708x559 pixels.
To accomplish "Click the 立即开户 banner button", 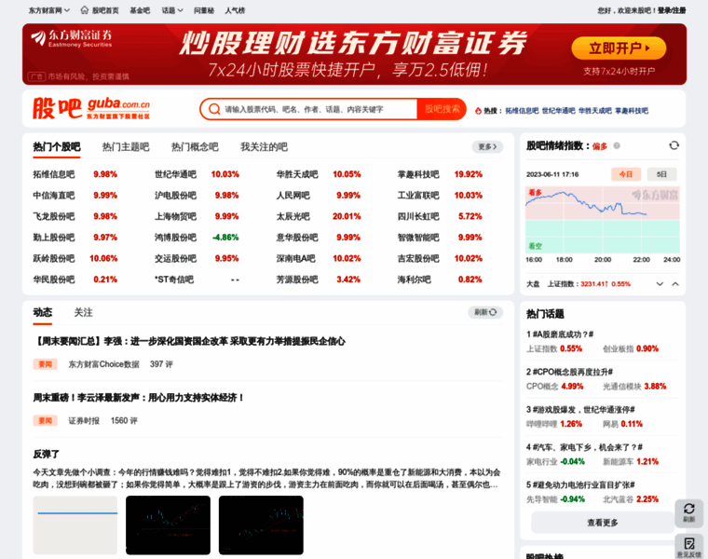I will coord(619,48).
